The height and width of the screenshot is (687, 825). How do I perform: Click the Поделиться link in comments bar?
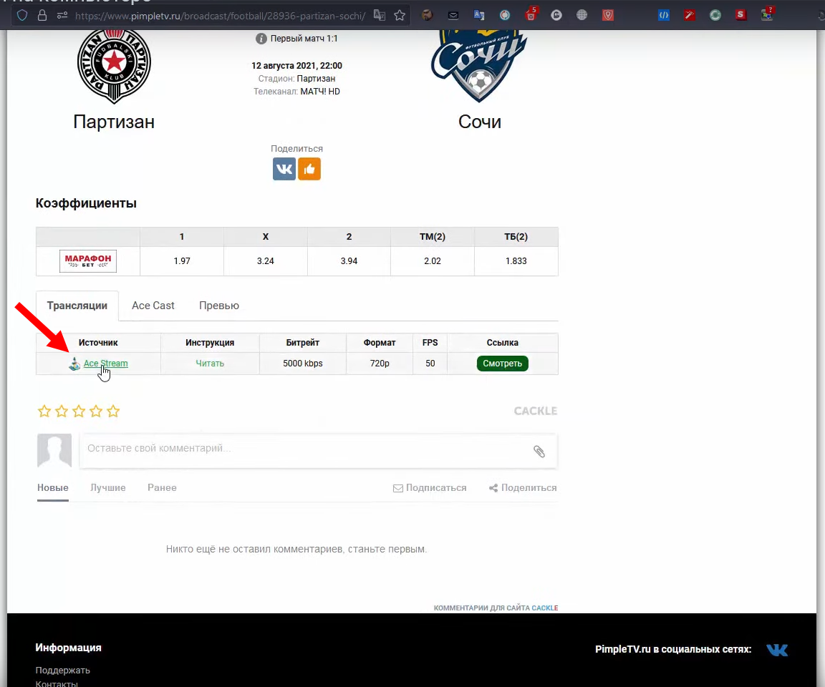(523, 488)
